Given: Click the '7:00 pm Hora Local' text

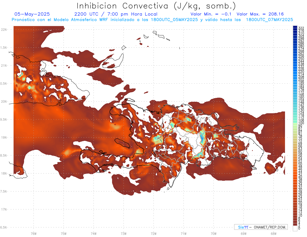Looking at the screenshot, I should coord(133,14).
